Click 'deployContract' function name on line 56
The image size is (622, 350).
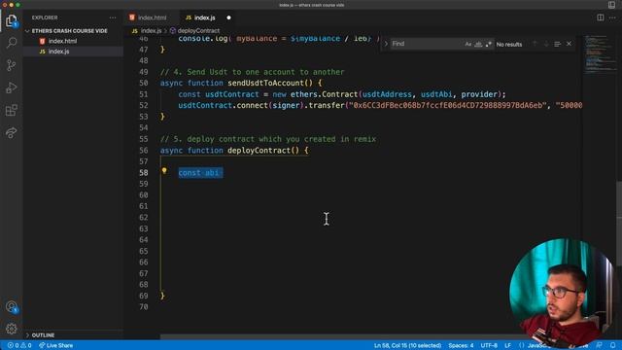[x=259, y=151]
